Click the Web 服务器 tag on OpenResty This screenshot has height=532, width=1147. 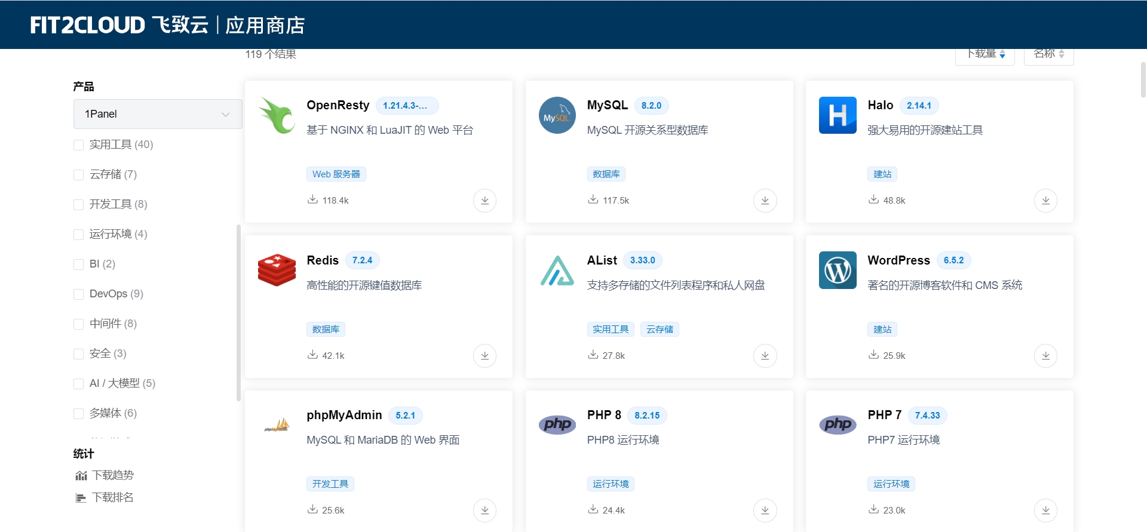(336, 174)
